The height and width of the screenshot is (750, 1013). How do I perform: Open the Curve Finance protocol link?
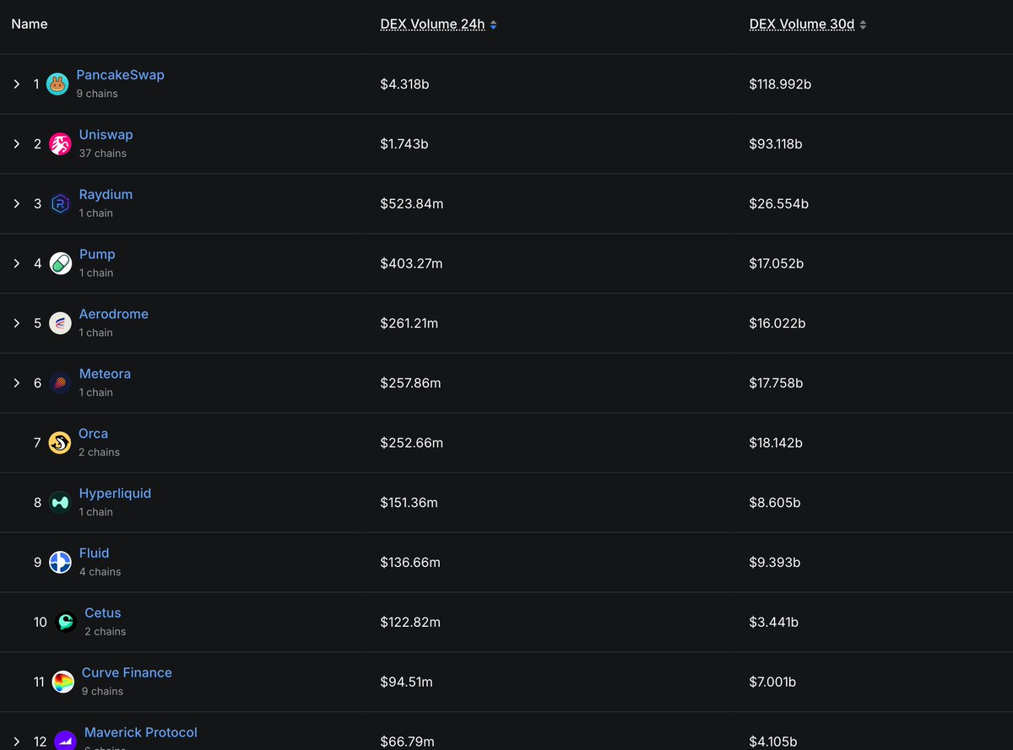[x=127, y=673]
